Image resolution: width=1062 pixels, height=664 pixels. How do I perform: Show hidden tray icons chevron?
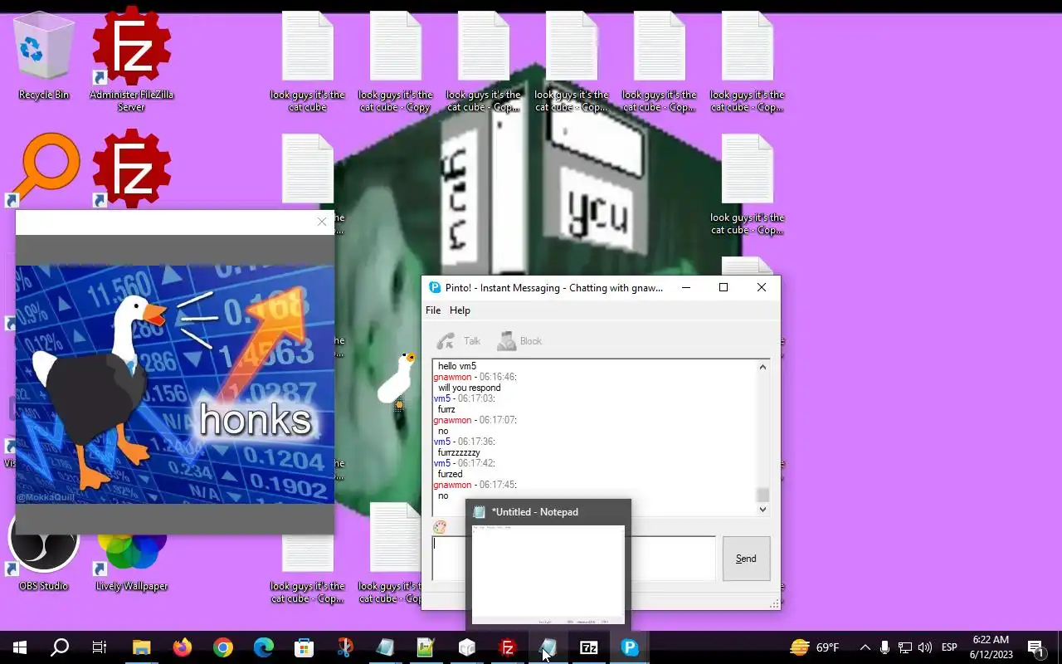point(865,647)
